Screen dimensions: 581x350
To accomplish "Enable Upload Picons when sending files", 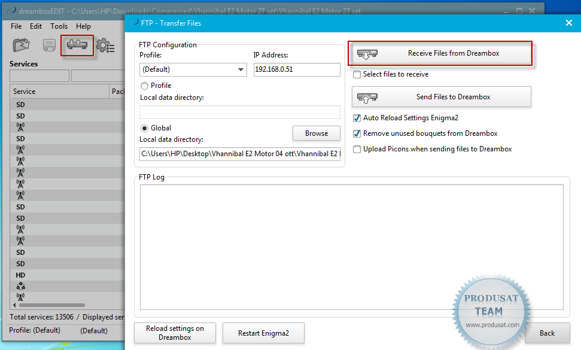I will point(357,149).
